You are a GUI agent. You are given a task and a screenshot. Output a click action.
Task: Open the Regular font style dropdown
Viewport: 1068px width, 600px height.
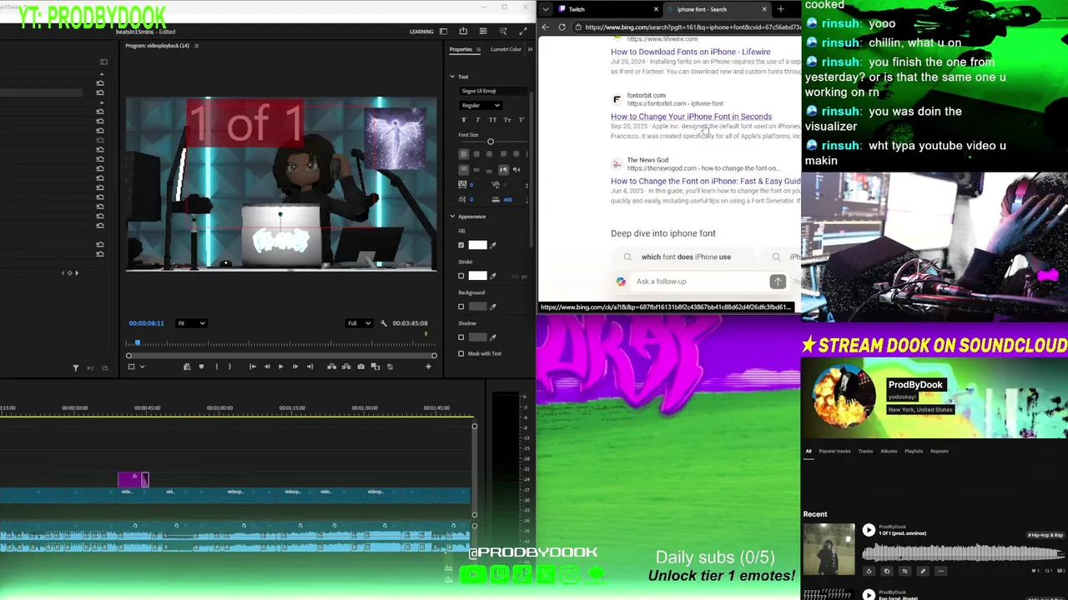tap(481, 106)
